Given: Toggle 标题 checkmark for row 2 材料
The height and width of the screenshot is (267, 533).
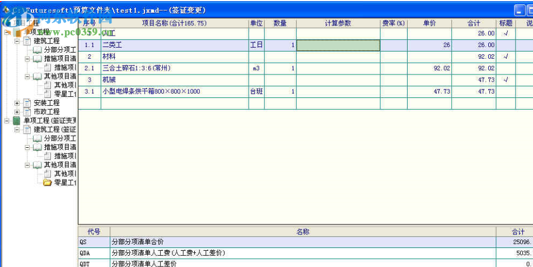Looking at the screenshot, I should point(506,57).
